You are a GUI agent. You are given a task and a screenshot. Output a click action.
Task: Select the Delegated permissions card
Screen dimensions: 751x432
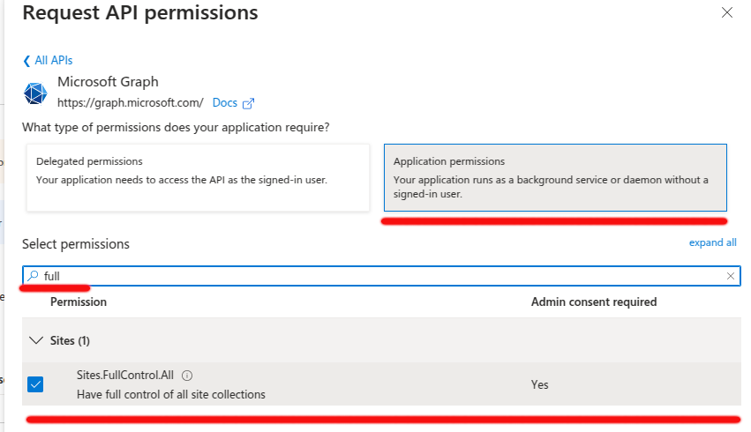198,177
